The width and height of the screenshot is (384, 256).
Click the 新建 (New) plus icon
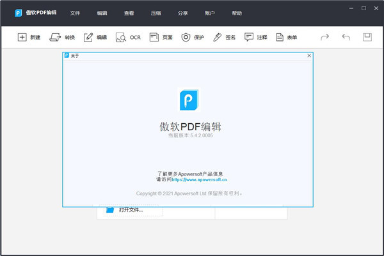point(22,38)
